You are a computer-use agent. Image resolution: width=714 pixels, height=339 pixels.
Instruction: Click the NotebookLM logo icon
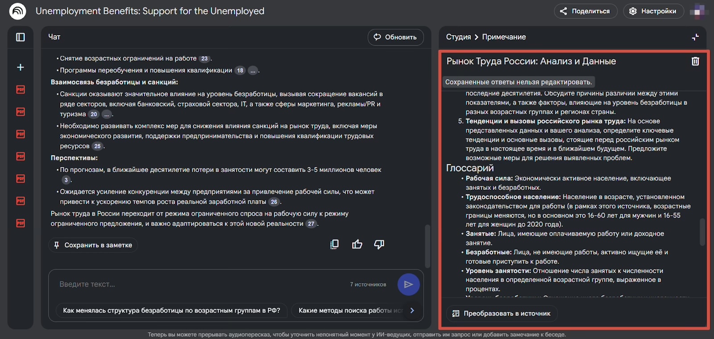tap(18, 11)
